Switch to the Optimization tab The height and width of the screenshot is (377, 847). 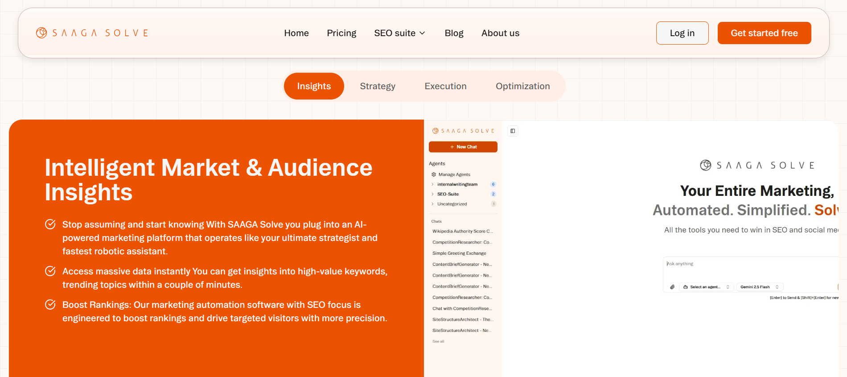pos(522,86)
